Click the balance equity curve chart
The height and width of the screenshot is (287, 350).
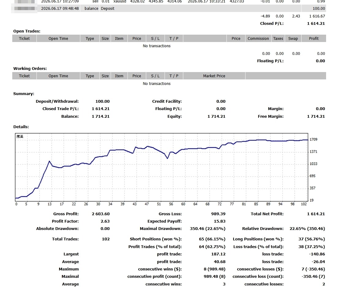click(162, 167)
